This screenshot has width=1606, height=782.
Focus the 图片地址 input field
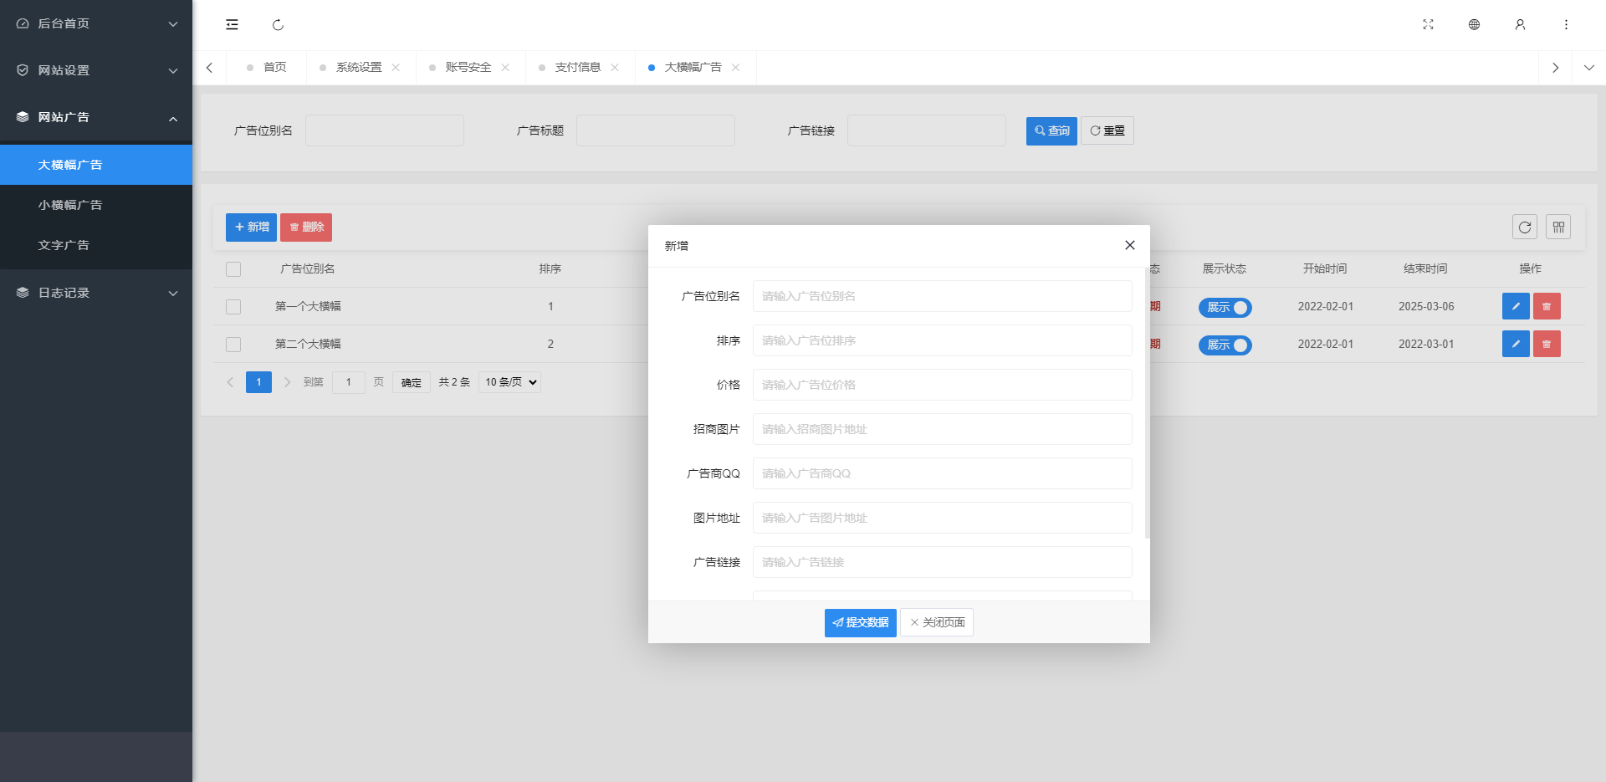click(x=943, y=518)
